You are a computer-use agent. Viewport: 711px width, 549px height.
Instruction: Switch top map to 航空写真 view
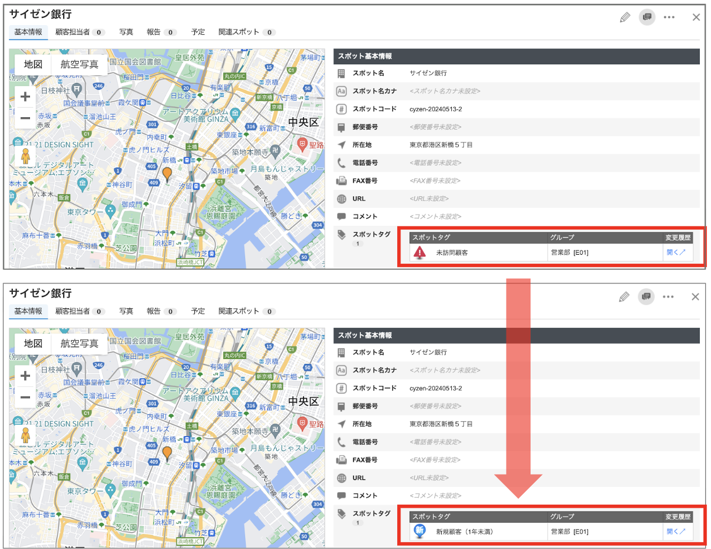point(79,64)
